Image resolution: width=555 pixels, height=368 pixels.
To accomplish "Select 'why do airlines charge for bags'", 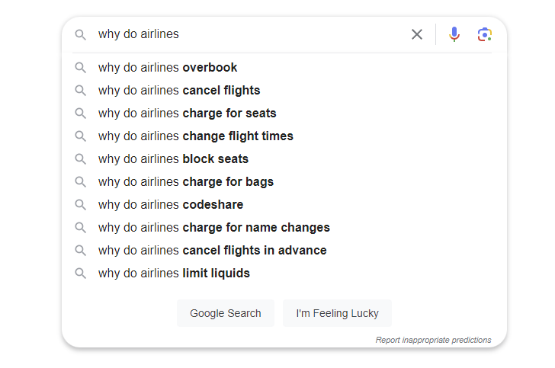I will coord(185,182).
